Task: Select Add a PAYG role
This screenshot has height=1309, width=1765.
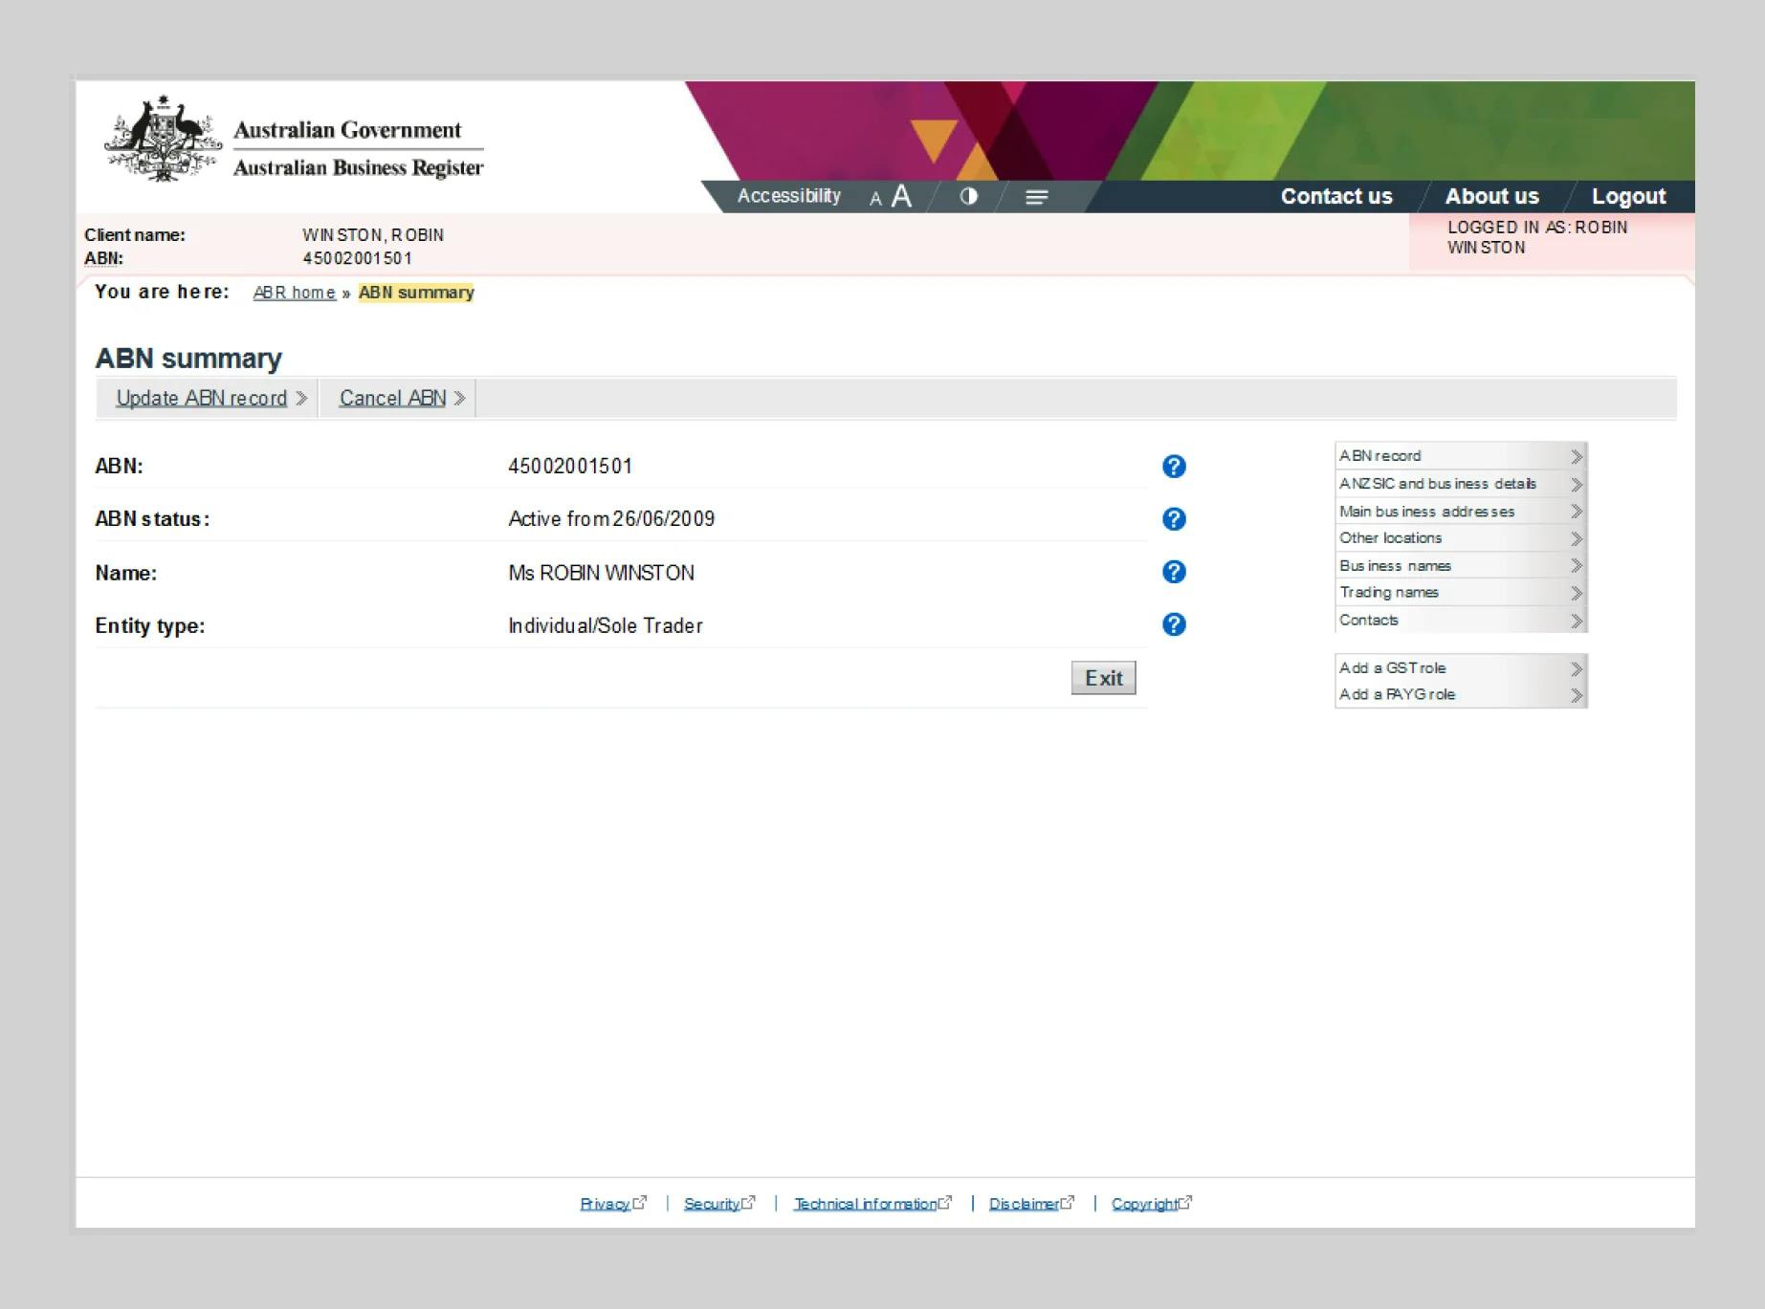Action: coord(1461,694)
